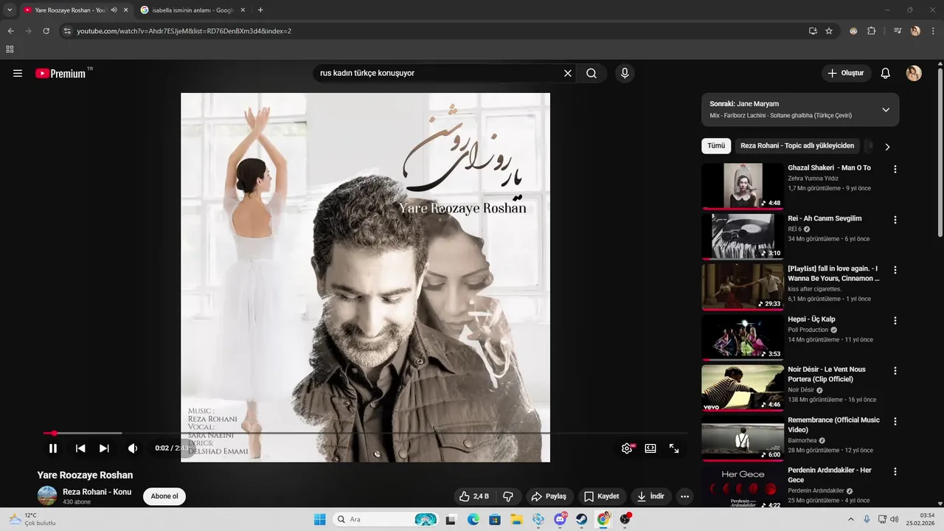Open options for Perdenin Ardındakiler video
Screen dimensions: 944x531
pos(895,471)
